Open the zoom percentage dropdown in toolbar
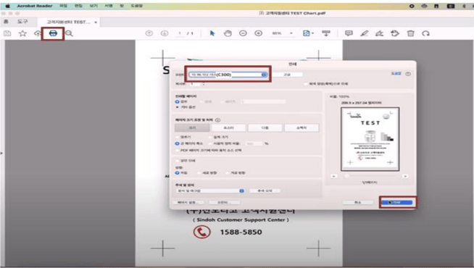This screenshot has height=268, width=474. [x=291, y=33]
